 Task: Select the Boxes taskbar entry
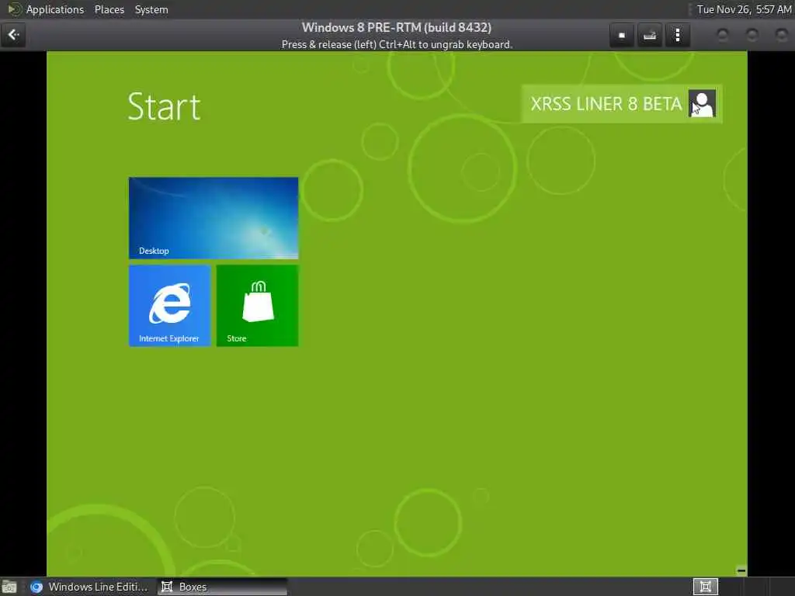click(x=221, y=587)
